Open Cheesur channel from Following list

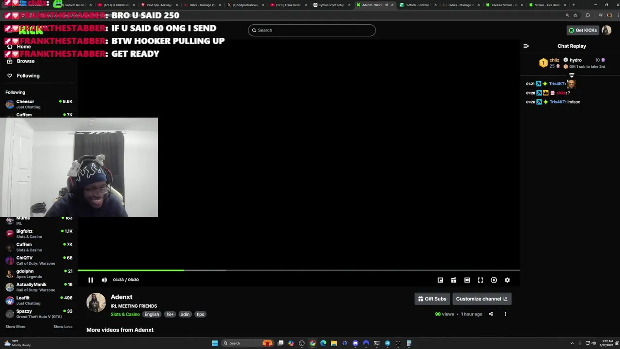(39, 104)
